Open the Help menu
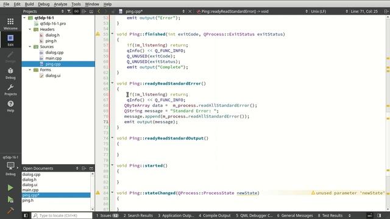The image size is (390, 219). (x=107, y=4)
